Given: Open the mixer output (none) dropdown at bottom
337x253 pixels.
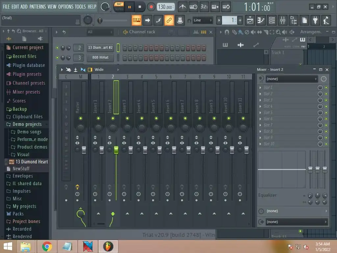Looking at the screenshot, I should (297, 222).
